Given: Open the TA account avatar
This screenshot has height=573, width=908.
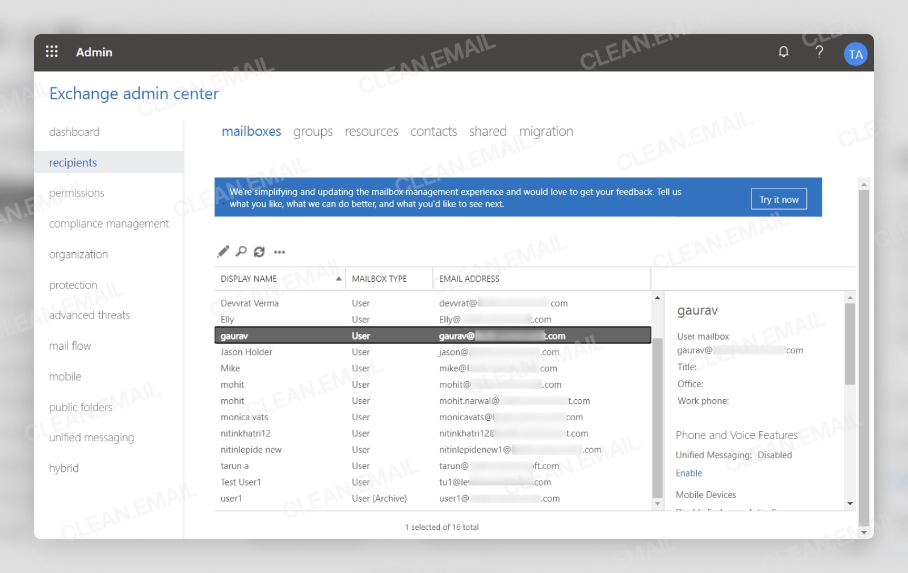Looking at the screenshot, I should [x=855, y=55].
